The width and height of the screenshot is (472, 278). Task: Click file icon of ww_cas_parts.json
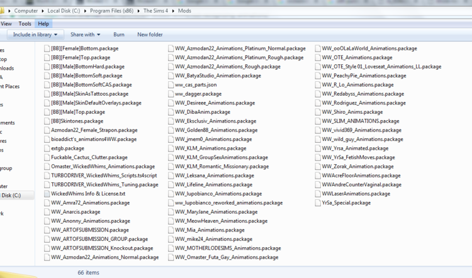pos(171,85)
